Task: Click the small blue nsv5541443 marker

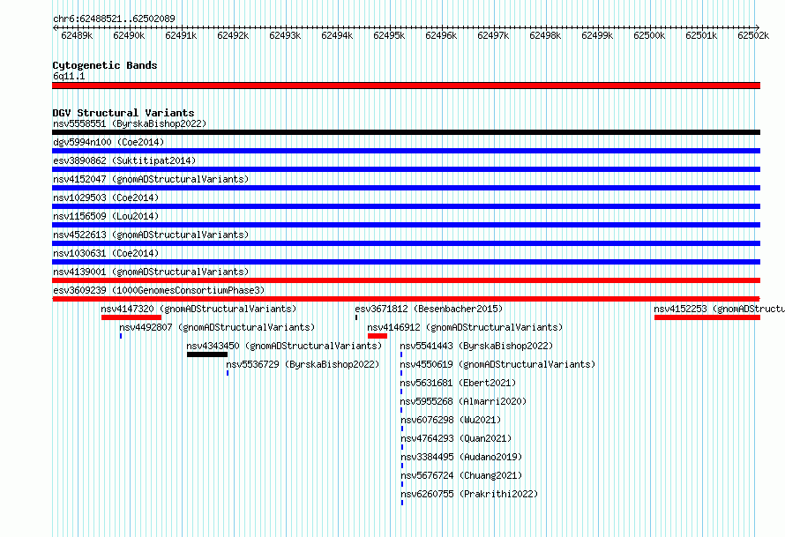Action: (401, 354)
